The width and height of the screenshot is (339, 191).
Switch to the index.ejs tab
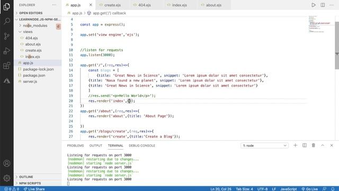coord(179,5)
